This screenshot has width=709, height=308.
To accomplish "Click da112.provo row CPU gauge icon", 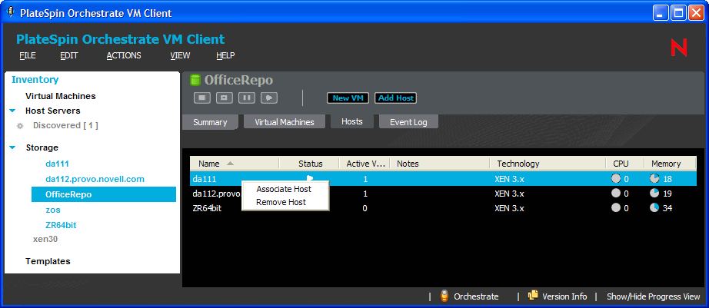I will point(616,194).
